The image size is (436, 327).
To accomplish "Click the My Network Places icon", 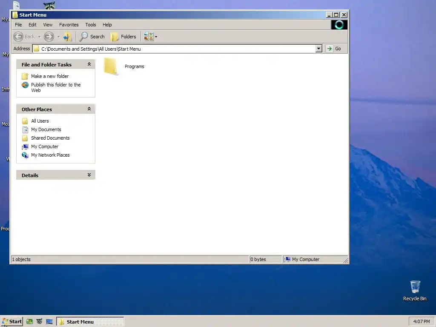I will pos(25,155).
